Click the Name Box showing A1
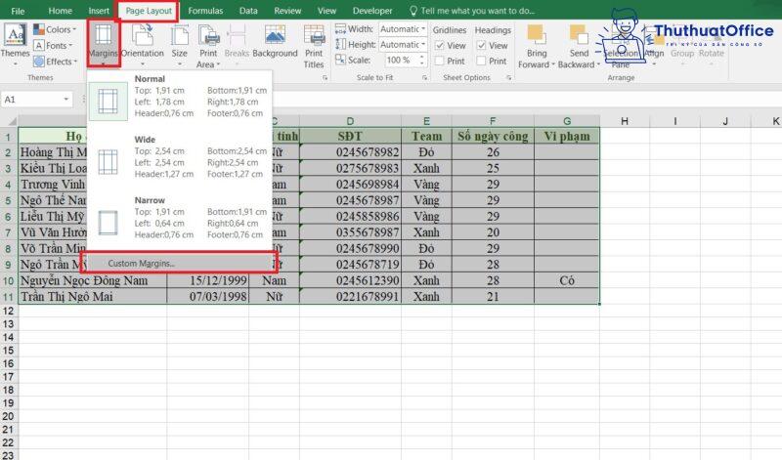 [31, 100]
